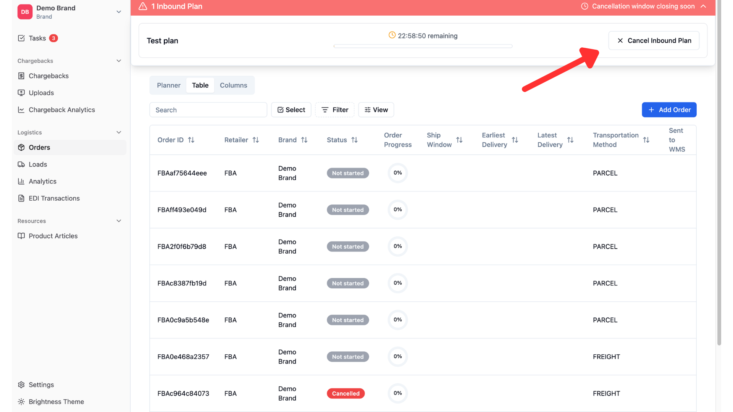Open Uploads via its monitor icon
This screenshot has height=412, width=733.
click(x=21, y=93)
